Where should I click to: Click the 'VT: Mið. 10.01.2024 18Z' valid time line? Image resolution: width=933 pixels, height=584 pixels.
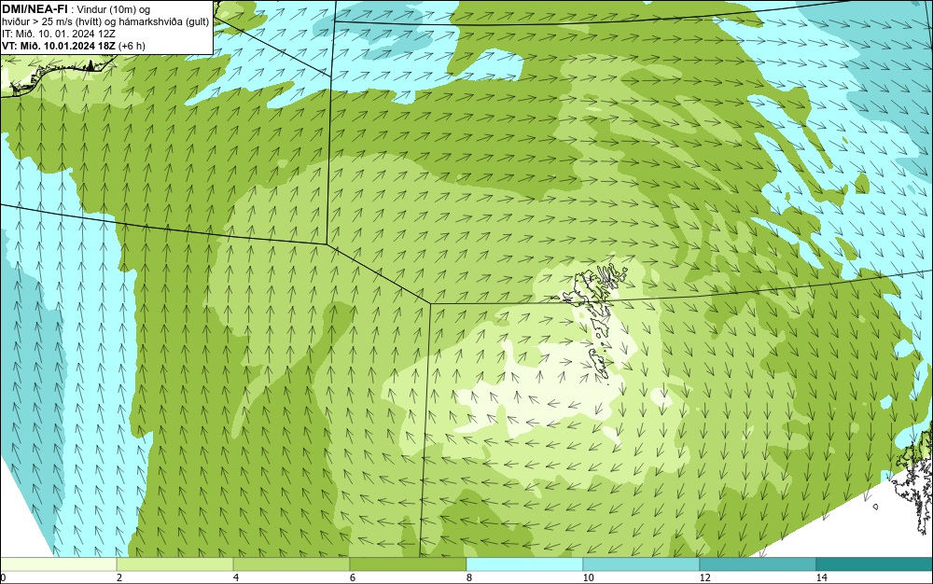73,46
